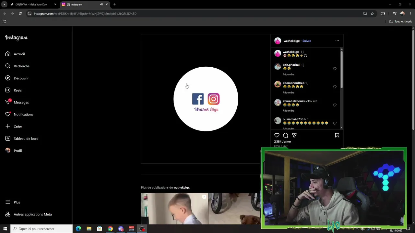Open Profil avatar in sidebar

(8, 150)
